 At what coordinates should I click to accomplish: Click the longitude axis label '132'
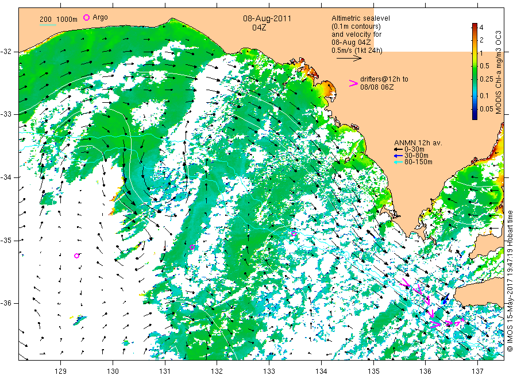point(217,372)
